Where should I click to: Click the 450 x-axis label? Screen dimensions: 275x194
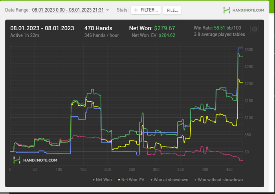point(229,170)
